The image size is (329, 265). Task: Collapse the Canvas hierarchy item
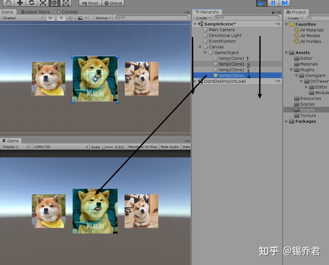pyautogui.click(x=199, y=47)
